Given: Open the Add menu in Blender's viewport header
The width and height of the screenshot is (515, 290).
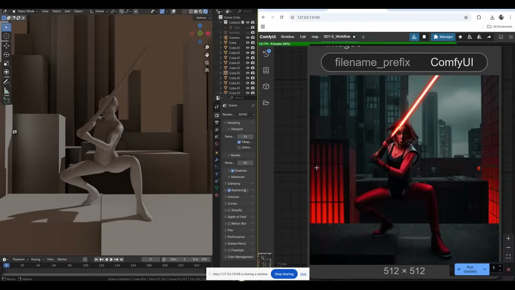Looking at the screenshot, I should pyautogui.click(x=67, y=11).
